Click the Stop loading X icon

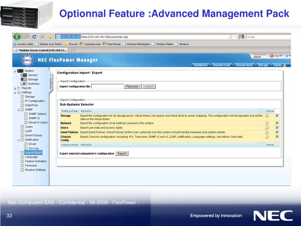pyautogui.click(x=42, y=37)
